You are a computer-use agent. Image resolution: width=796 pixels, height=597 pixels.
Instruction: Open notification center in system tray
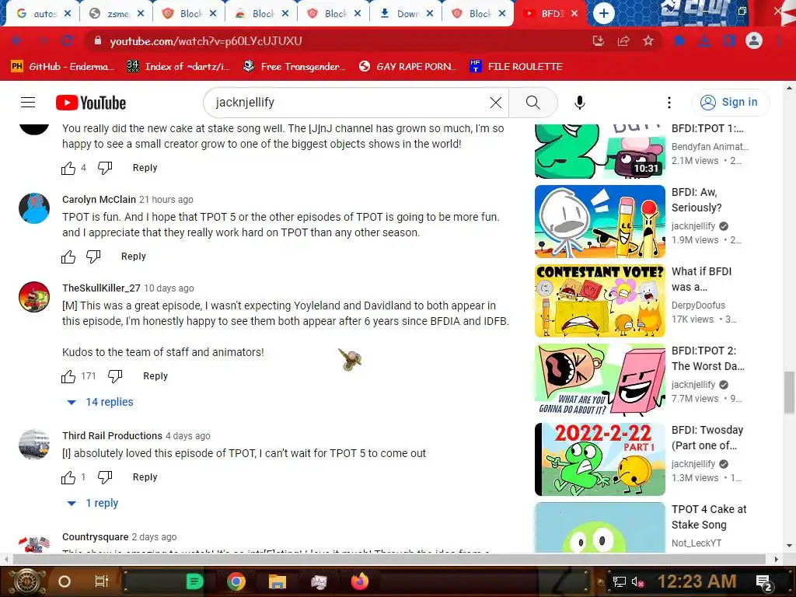(763, 582)
